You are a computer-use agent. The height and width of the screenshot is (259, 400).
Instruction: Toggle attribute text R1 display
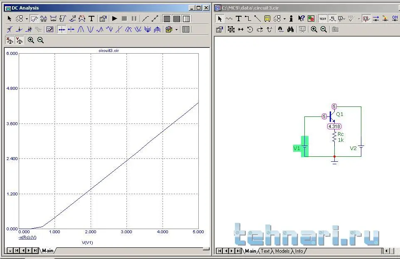[x=332, y=19]
